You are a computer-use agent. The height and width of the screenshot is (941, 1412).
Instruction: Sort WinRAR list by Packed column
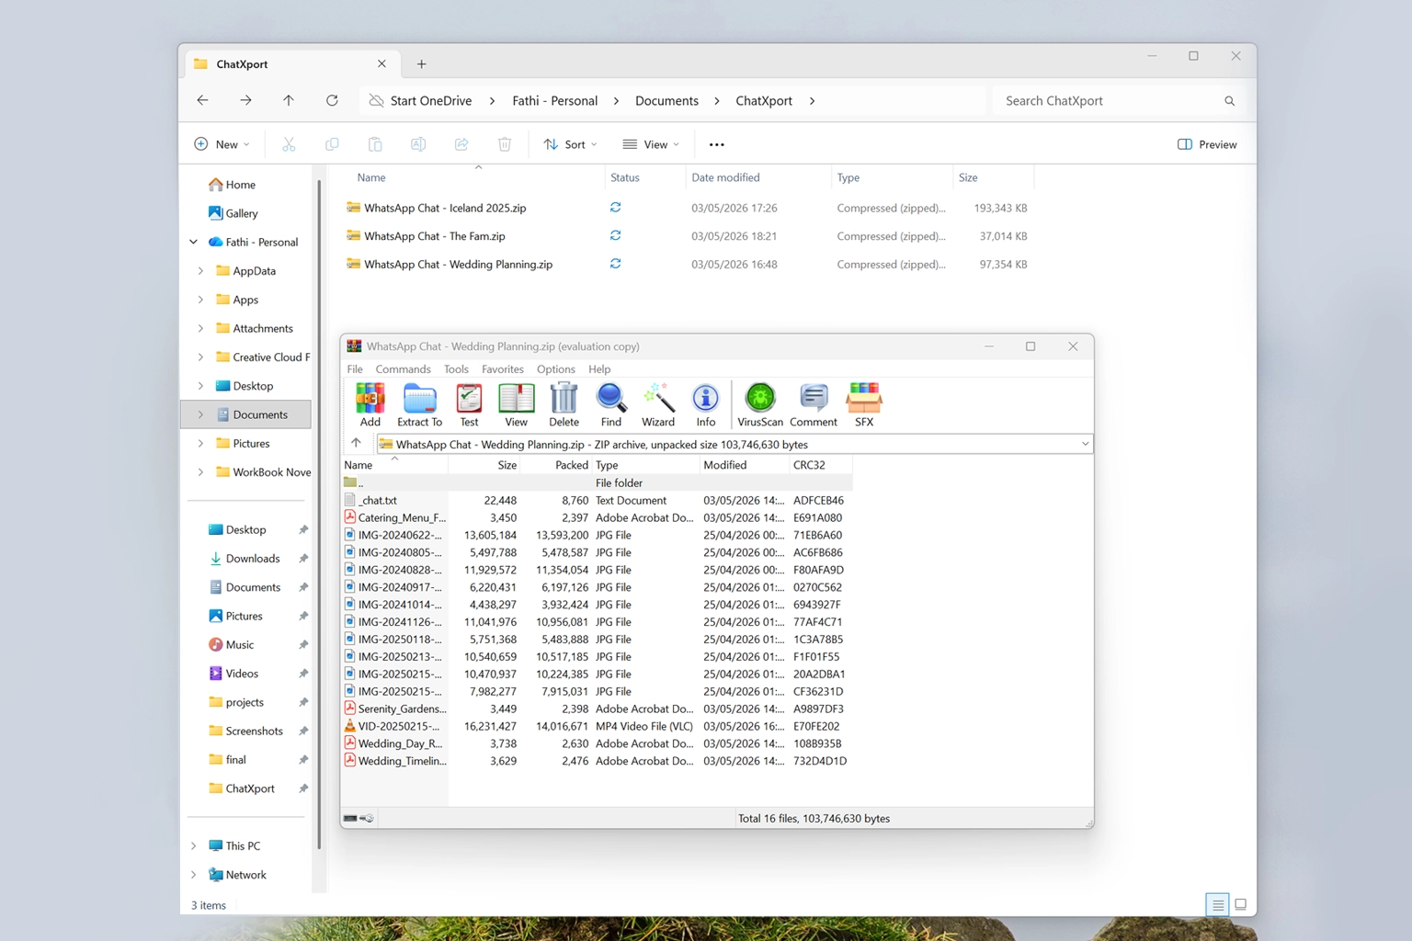pyautogui.click(x=571, y=465)
